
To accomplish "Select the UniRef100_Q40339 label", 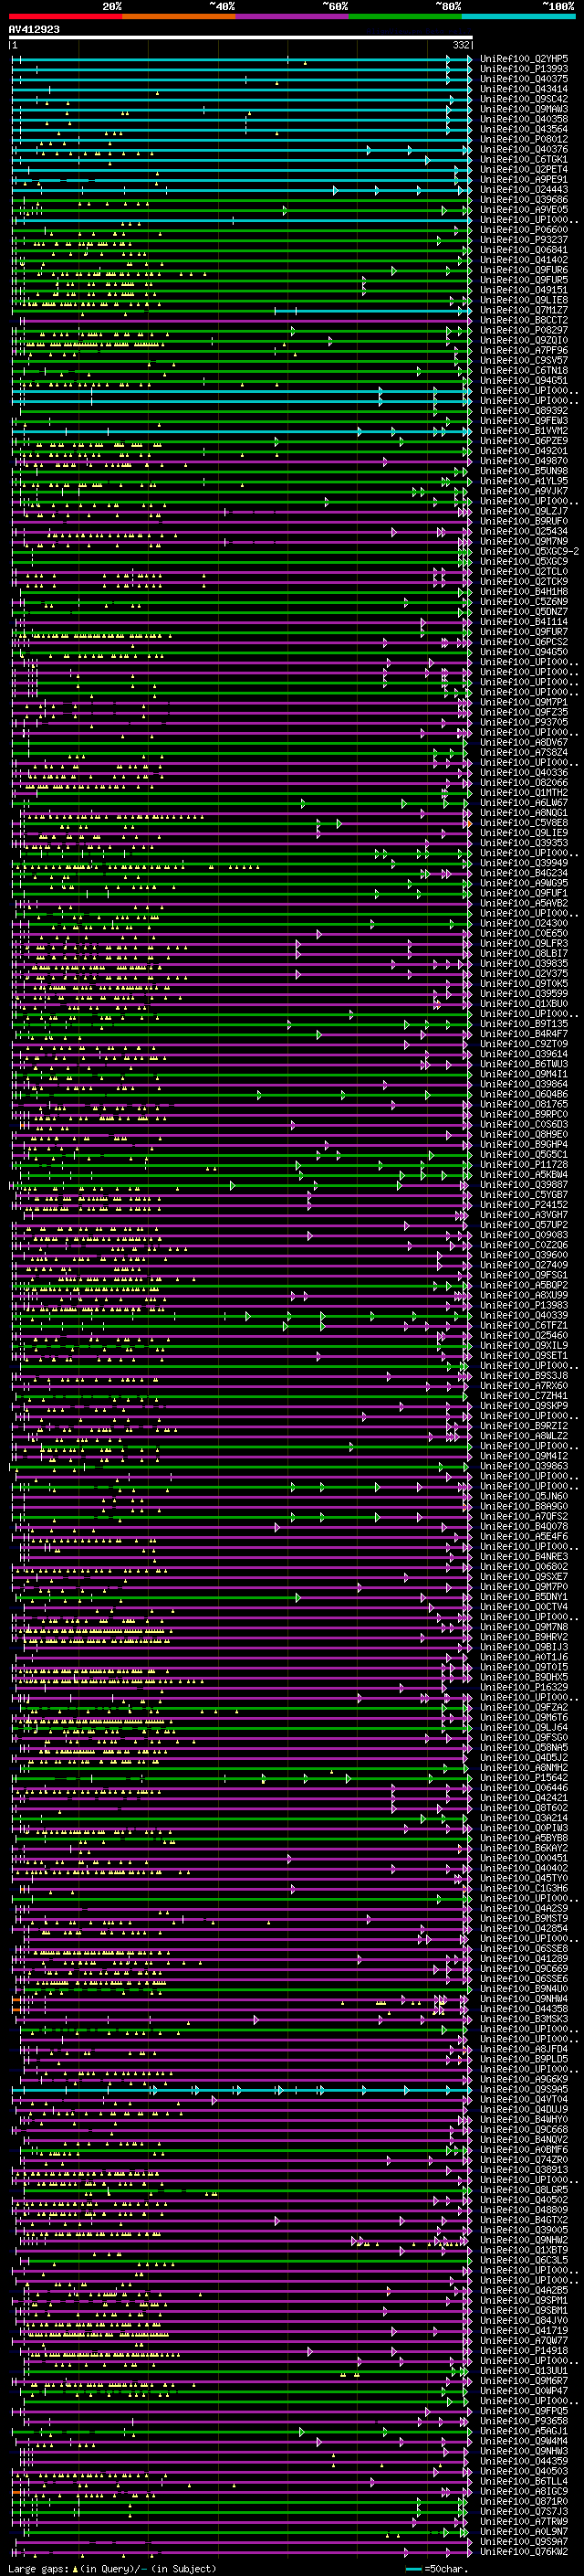I will [524, 1315].
